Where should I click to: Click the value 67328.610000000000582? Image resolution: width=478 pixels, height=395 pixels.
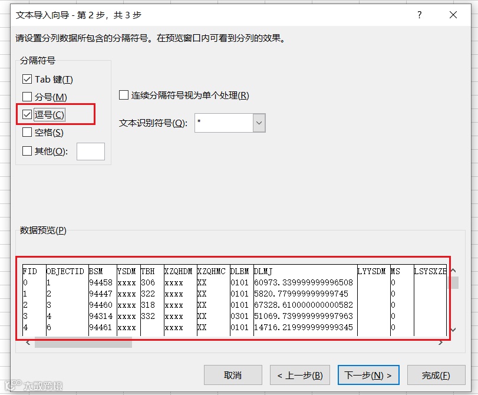point(304,305)
